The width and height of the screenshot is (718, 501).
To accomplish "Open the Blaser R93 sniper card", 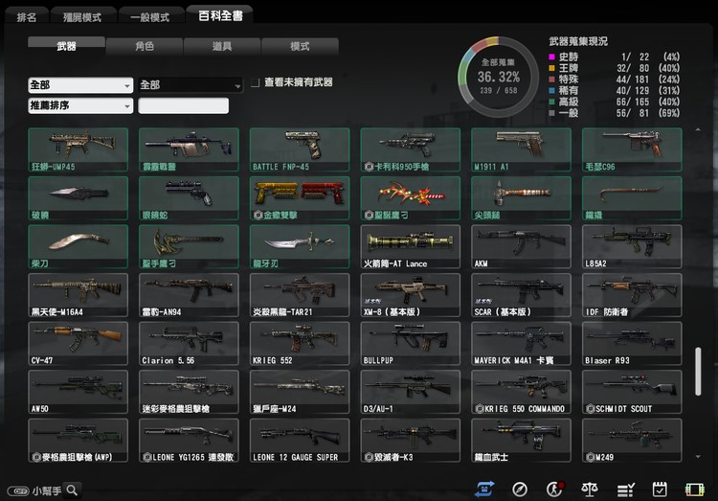I will 632,343.
